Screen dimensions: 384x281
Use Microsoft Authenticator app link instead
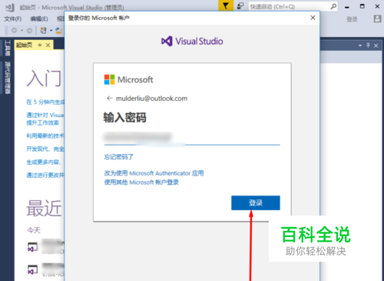click(x=154, y=173)
